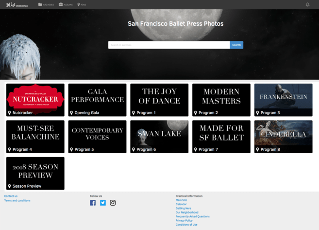Open the Privacy Policy link
Screen dimensions: 319x230
[184, 220]
